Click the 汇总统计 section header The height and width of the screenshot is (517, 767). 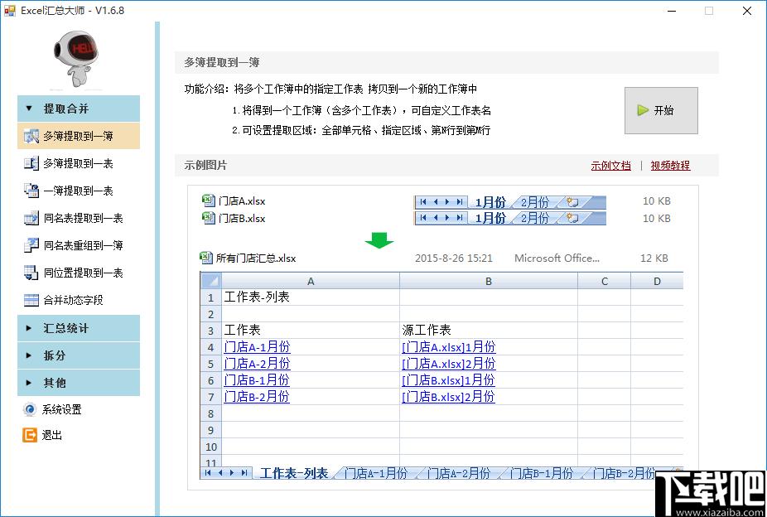(x=79, y=328)
